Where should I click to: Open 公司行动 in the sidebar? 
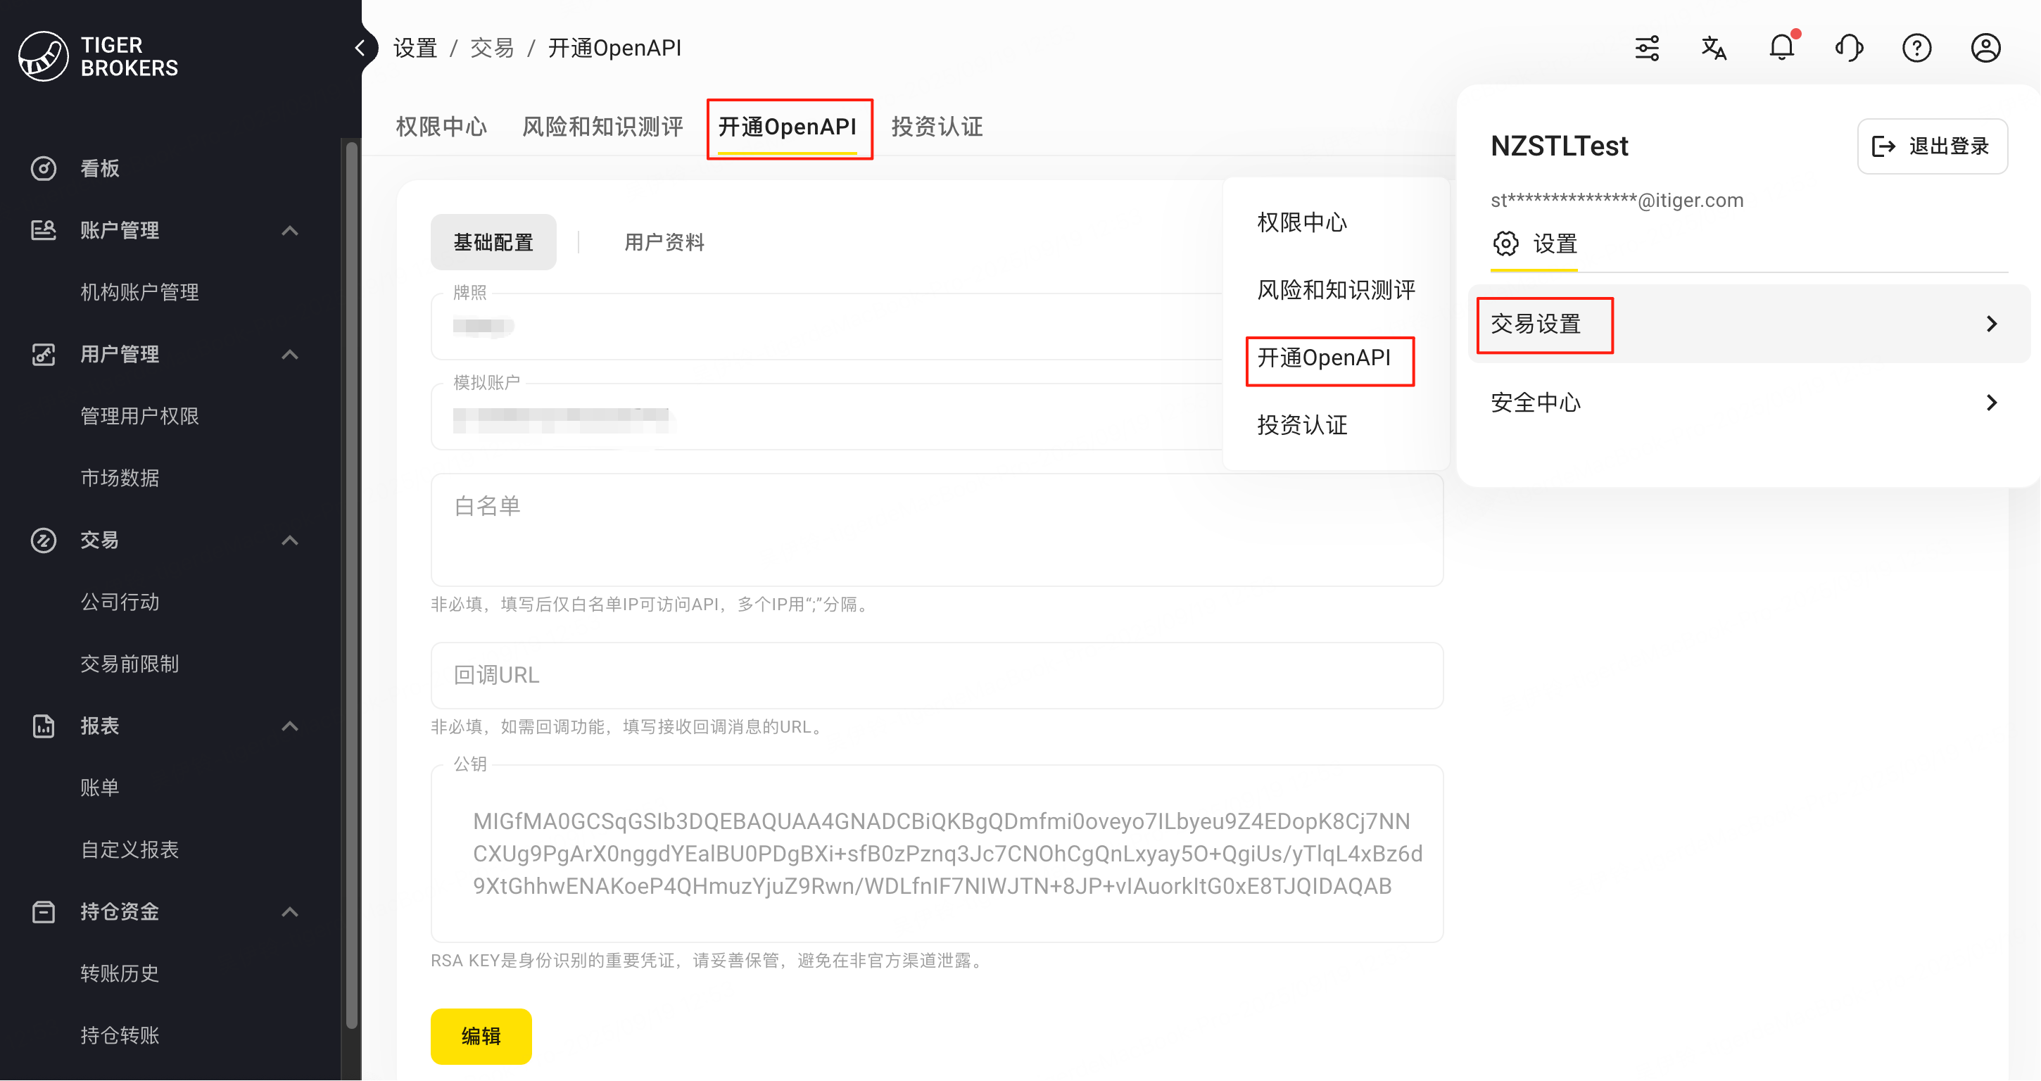click(x=120, y=602)
